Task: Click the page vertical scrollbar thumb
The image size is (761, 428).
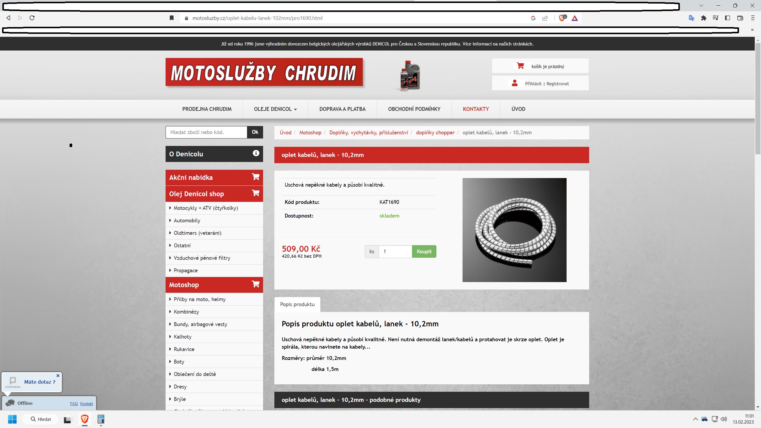Action: 758,99
